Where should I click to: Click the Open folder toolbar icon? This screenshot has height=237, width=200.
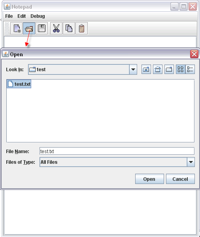[x=29, y=28]
